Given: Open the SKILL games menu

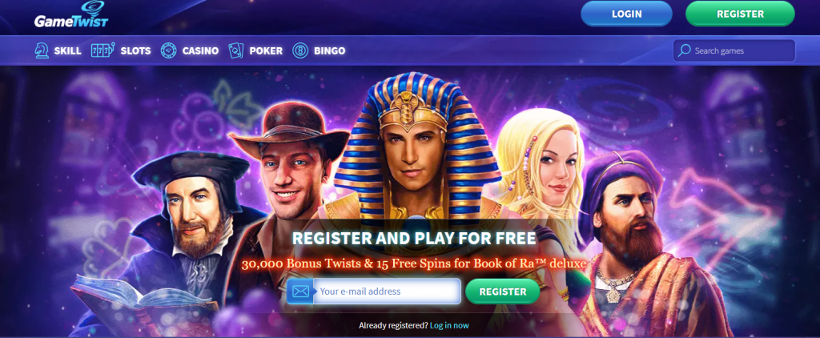Looking at the screenshot, I should (67, 50).
